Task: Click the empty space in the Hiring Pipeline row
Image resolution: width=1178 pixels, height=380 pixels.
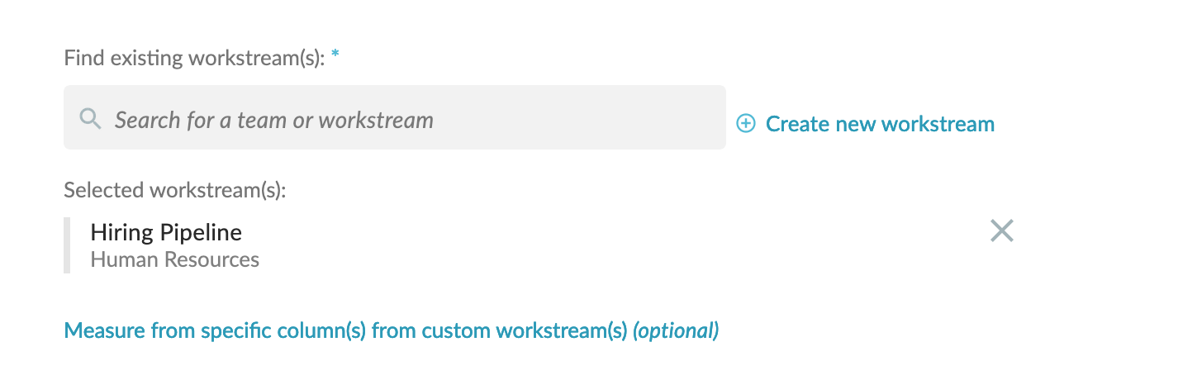Action: 620,245
